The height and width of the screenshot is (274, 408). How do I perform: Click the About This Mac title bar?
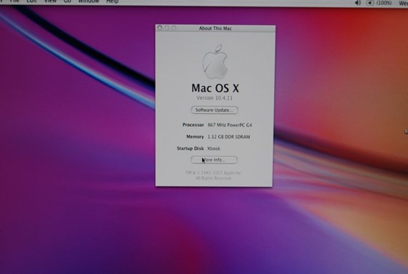(215, 28)
